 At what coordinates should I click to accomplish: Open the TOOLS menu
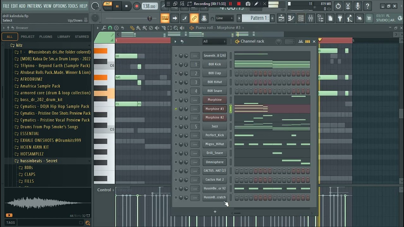tap(73, 6)
